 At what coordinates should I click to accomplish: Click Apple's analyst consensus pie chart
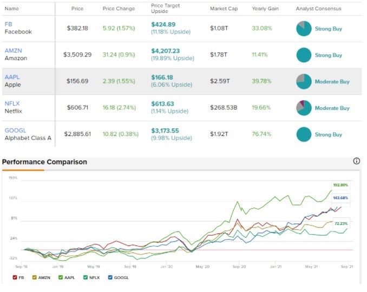click(304, 81)
